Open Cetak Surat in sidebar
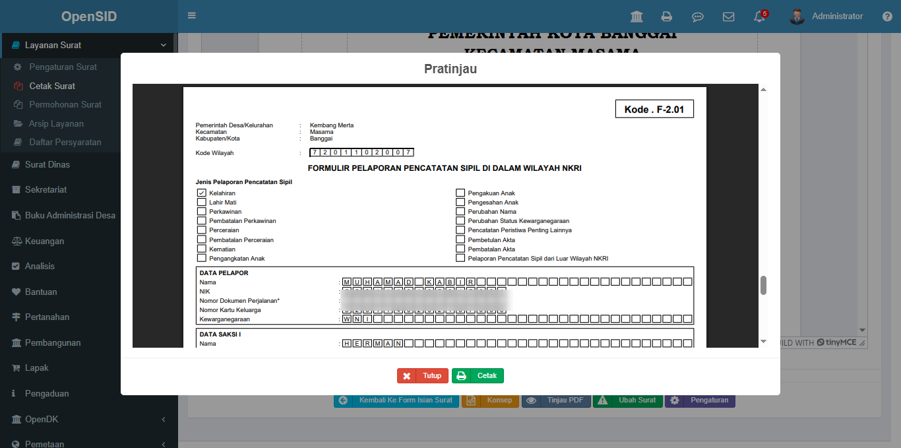This screenshot has height=448, width=901. 52,86
